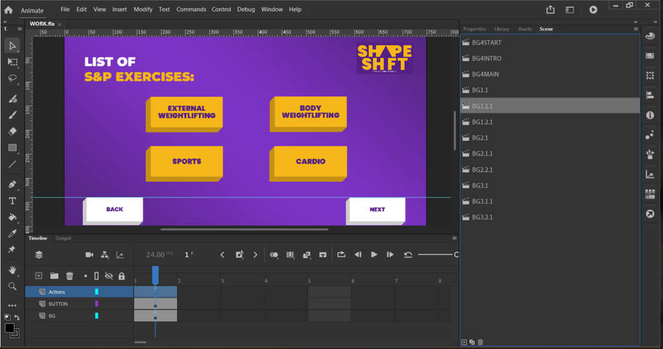The height and width of the screenshot is (349, 663).
Task: Step forward one frame
Action: (390, 254)
